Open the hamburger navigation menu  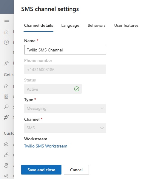pos(7,21)
